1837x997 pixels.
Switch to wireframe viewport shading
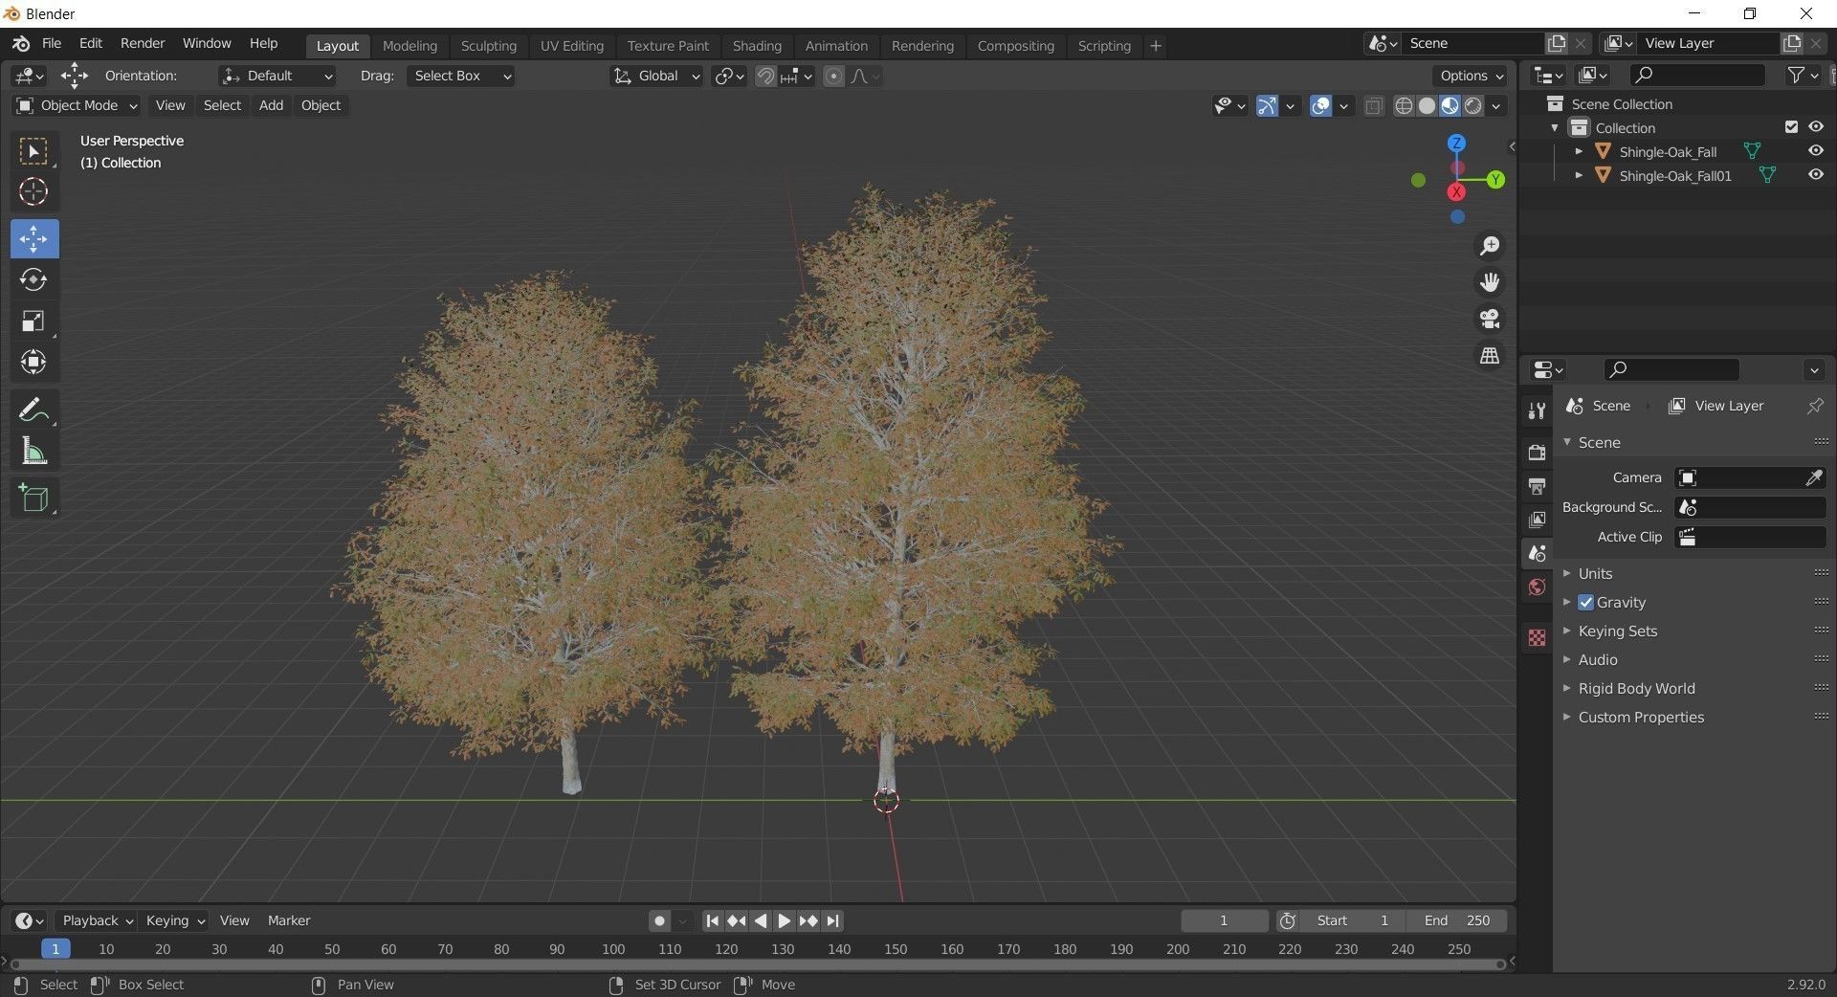[1404, 106]
